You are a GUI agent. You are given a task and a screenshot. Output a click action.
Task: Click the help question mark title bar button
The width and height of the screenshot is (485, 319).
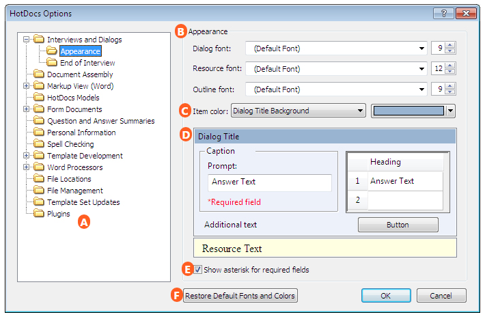443,13
